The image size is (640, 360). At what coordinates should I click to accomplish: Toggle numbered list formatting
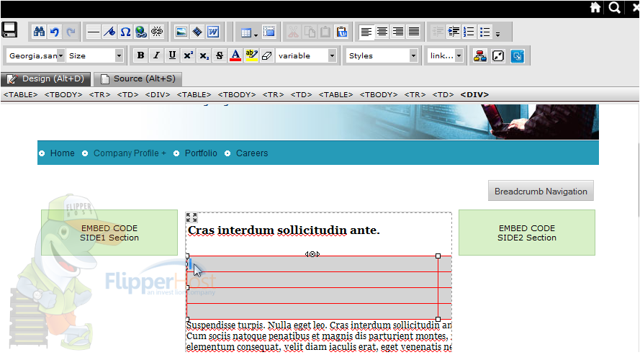[x=469, y=32]
